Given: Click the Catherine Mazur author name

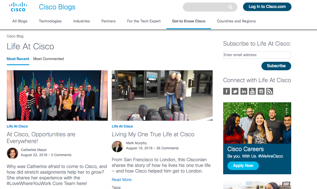Looking at the screenshot, I should [x=34, y=150].
